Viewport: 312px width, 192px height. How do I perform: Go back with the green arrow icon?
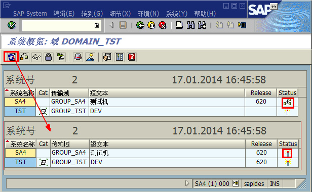tap(140, 25)
